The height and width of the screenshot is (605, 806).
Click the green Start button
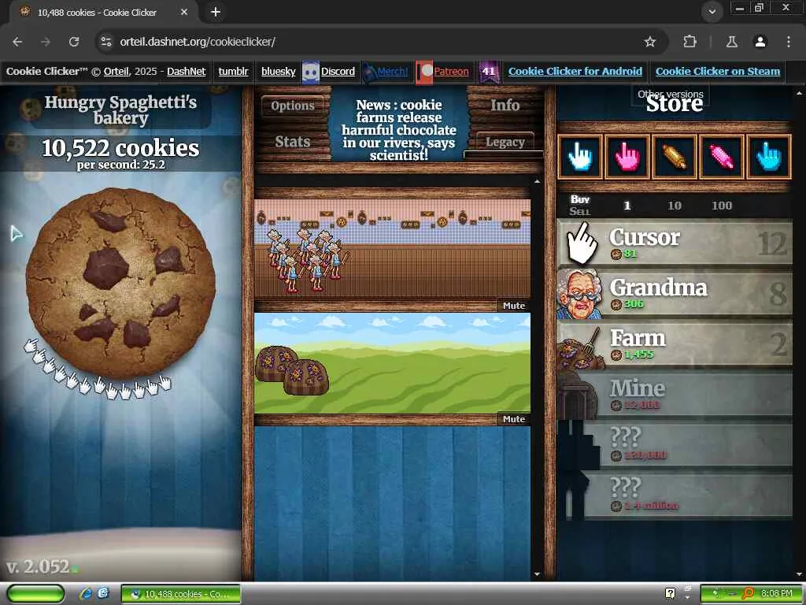click(x=35, y=594)
